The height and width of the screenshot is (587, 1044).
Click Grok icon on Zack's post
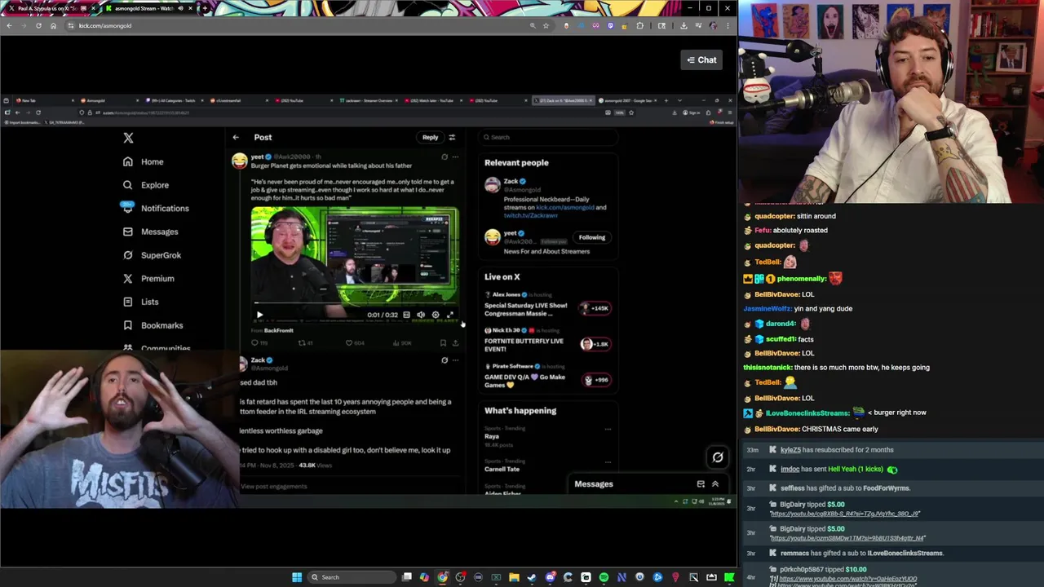tap(445, 360)
